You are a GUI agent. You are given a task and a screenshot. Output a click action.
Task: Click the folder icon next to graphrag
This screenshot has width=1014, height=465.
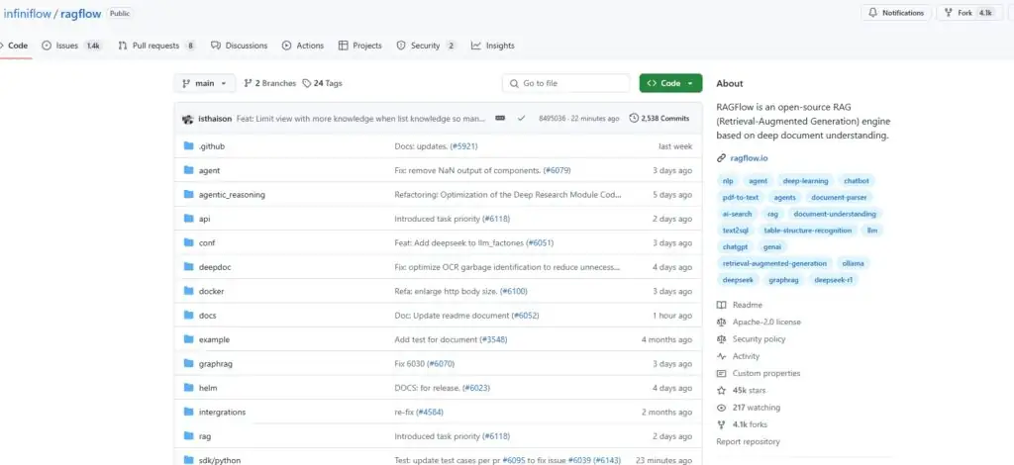pyautogui.click(x=187, y=363)
